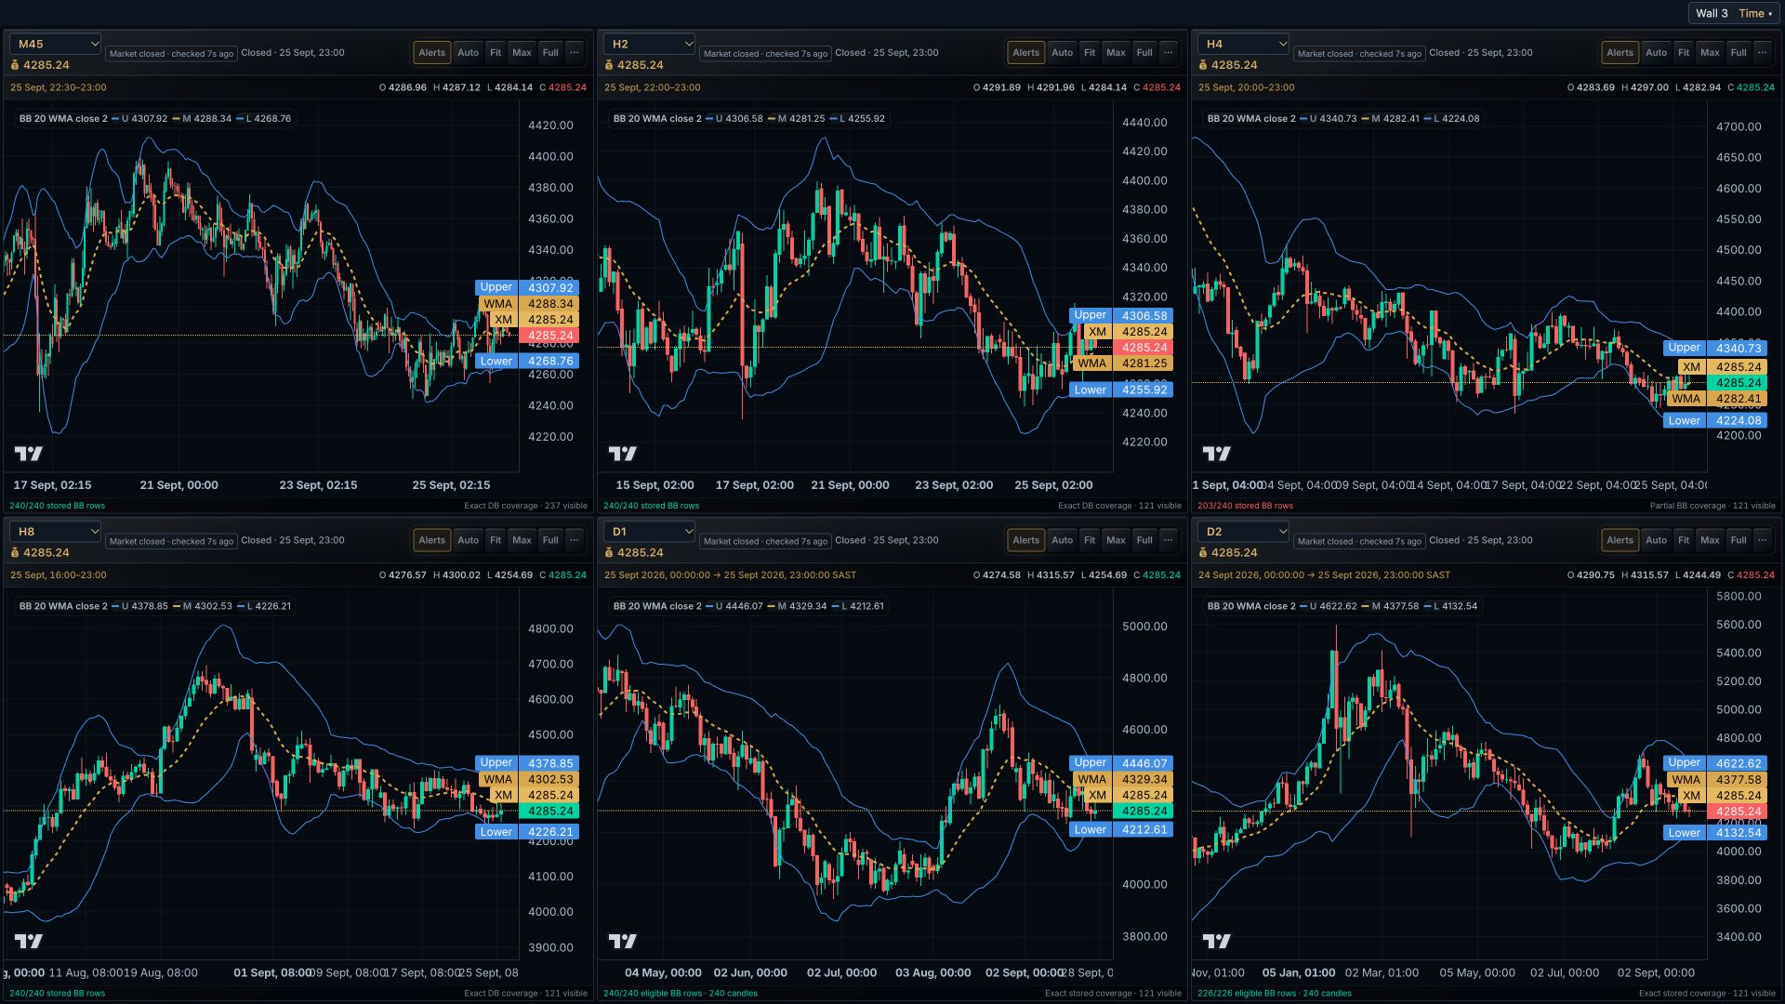Click 'Partial BB coverage · 121 visible' under H4
The height and width of the screenshot is (1004, 1785).
(x=1712, y=506)
